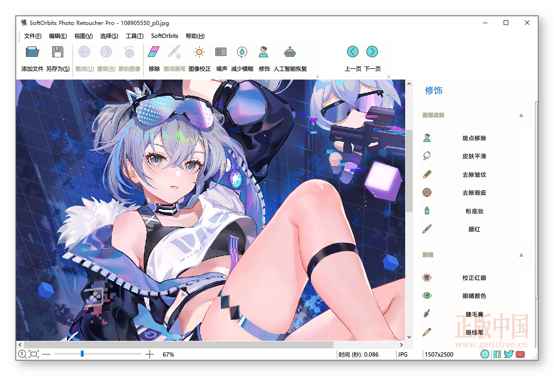Open the 编辑(E) menu
The width and height of the screenshot is (554, 376).
[x=58, y=36]
